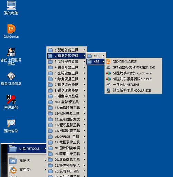The height and width of the screenshot is (177, 173).
Task: Click the 文档(D) label
Action: pos(25,170)
